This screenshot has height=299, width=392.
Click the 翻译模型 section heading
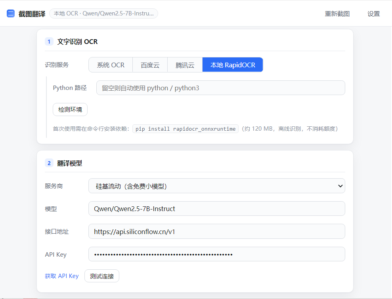(69, 164)
